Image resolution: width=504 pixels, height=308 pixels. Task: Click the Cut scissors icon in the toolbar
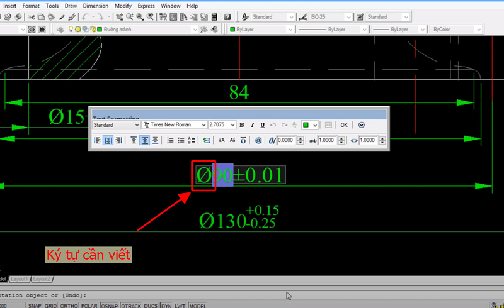tap(31, 17)
